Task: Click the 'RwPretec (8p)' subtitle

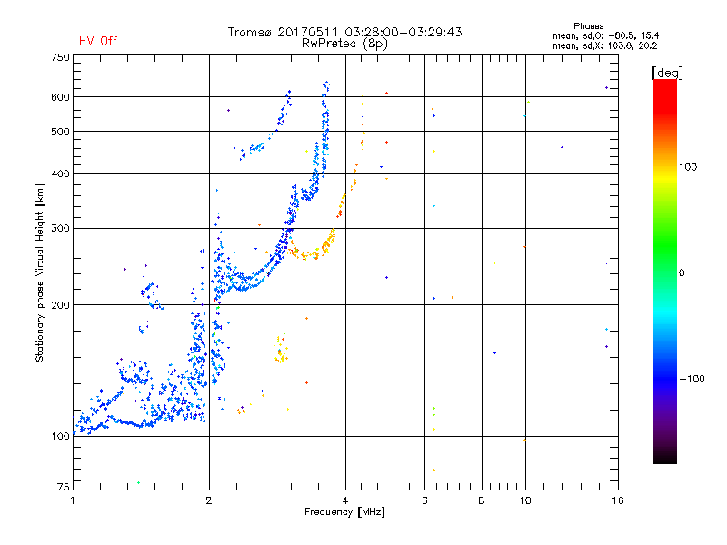Action: (344, 44)
